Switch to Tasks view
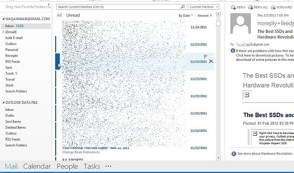The image size is (294, 173). 92,166
